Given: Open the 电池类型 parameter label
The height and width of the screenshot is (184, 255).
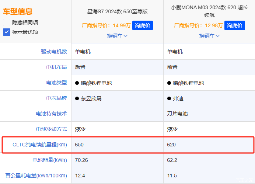Looking at the screenshot, I should pyautogui.click(x=56, y=83).
